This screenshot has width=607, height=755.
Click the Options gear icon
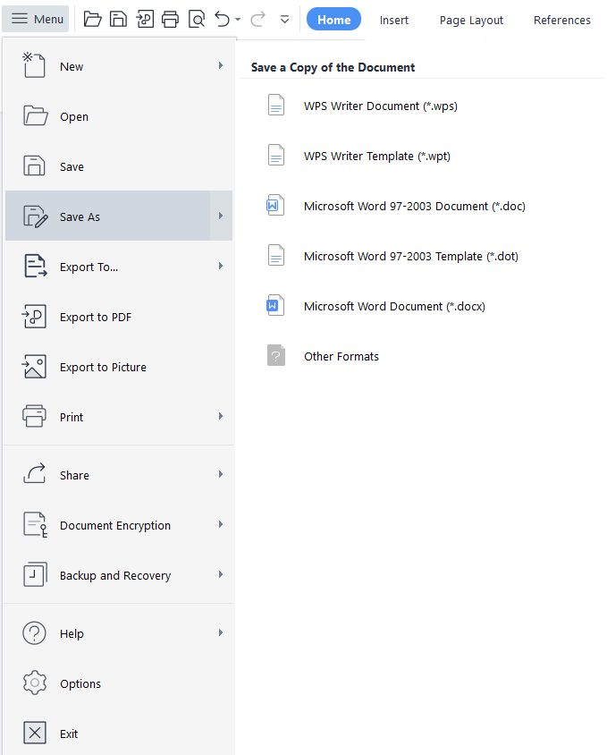pos(35,683)
